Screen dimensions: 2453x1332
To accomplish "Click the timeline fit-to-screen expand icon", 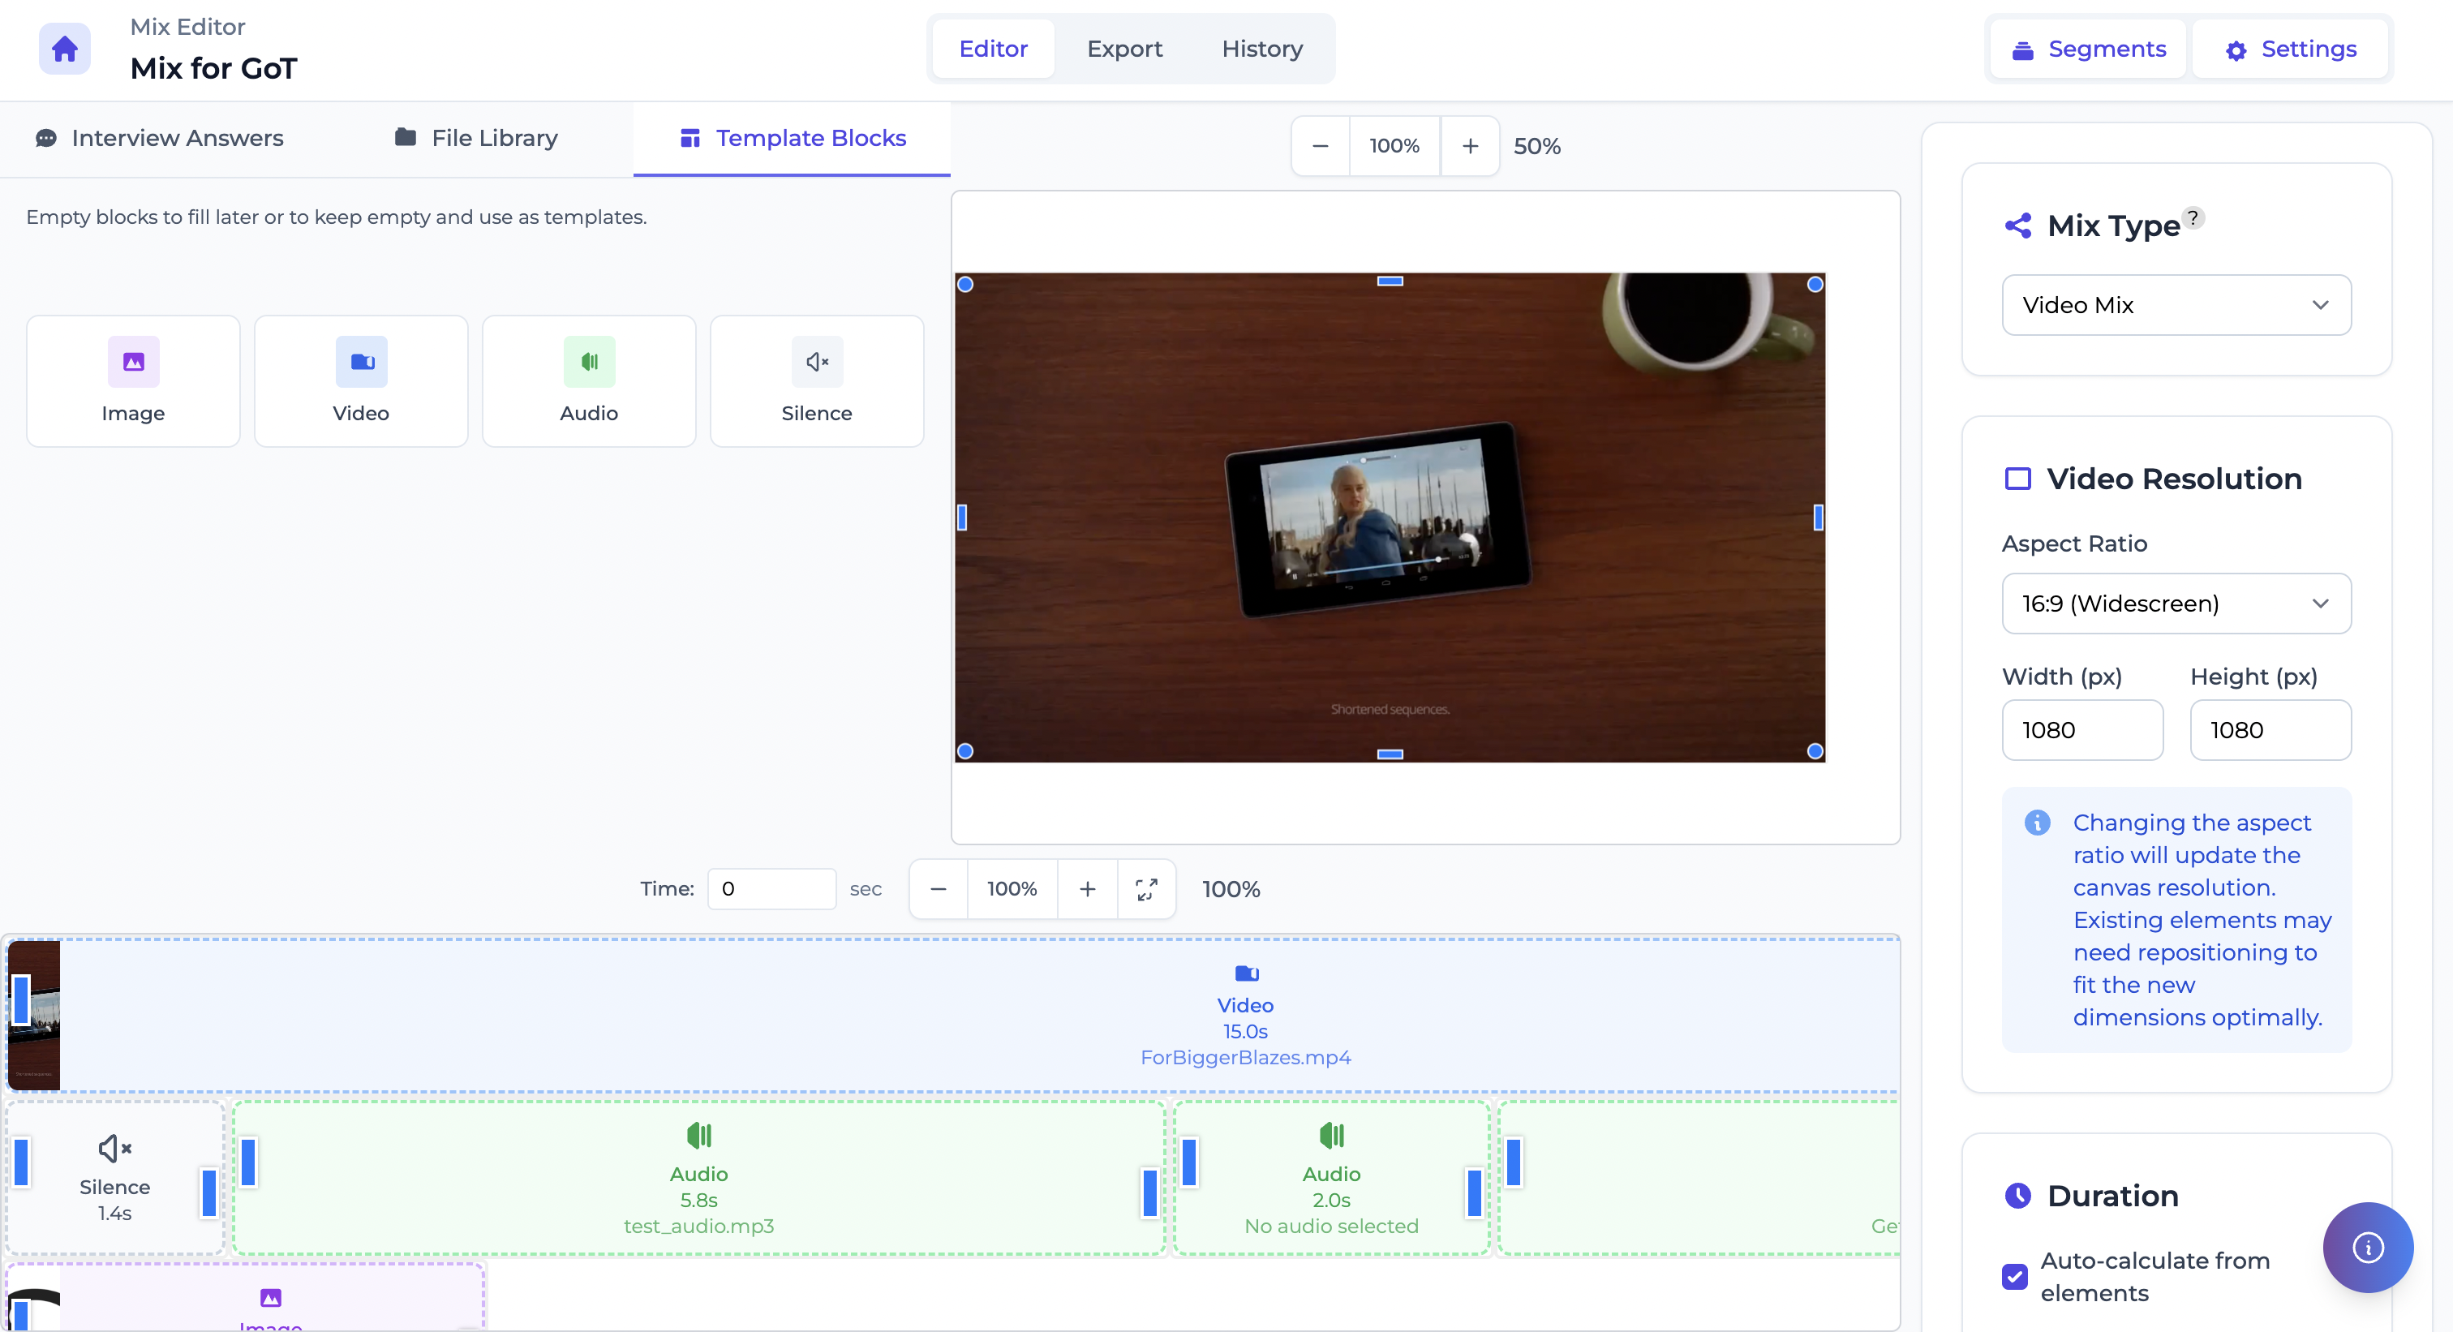I will pyautogui.click(x=1145, y=888).
